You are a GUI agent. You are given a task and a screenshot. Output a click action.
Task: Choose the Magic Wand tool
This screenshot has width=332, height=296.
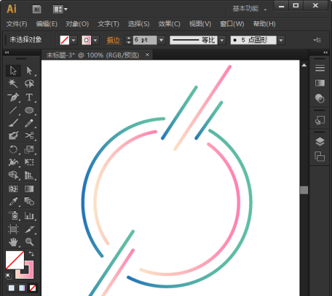coord(13,84)
